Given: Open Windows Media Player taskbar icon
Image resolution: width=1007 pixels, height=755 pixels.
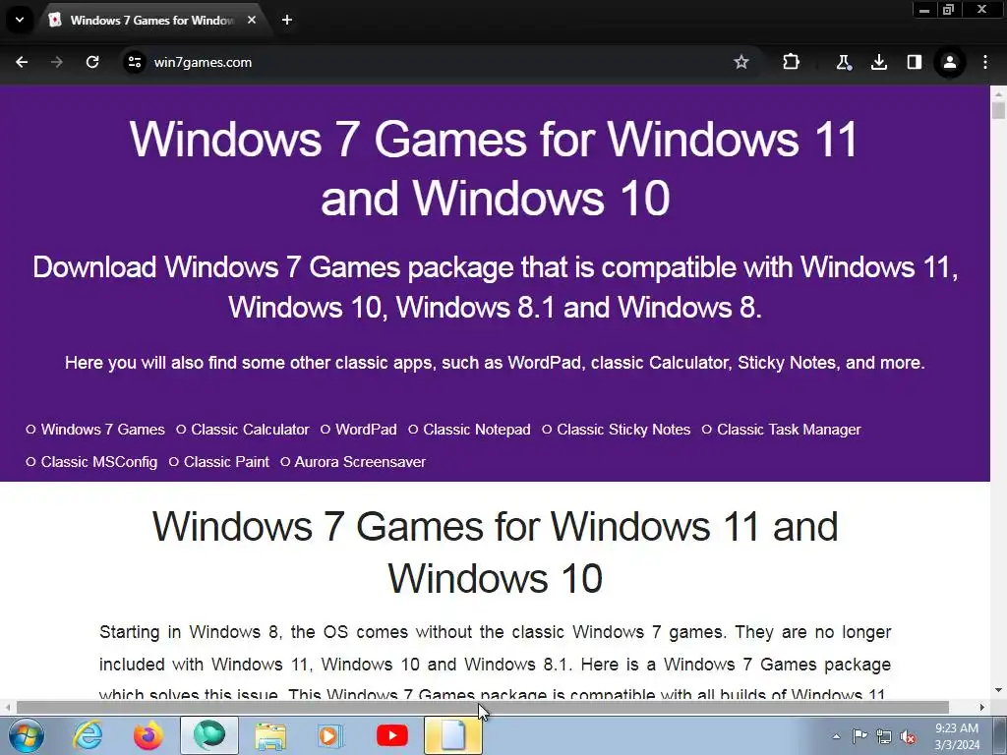Looking at the screenshot, I should pyautogui.click(x=330, y=735).
